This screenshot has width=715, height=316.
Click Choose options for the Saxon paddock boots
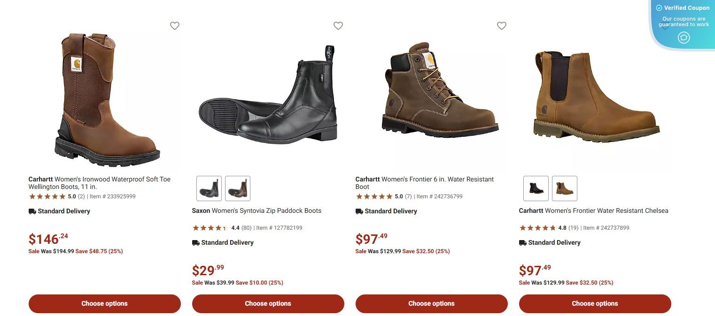coord(268,303)
